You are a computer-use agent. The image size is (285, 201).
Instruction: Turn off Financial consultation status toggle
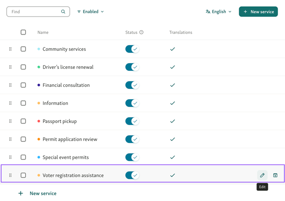(132, 85)
